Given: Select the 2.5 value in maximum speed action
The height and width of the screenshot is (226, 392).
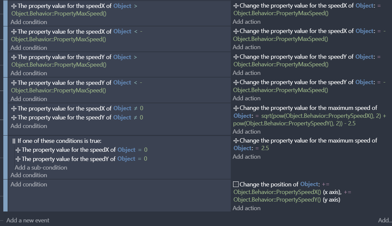Looking at the screenshot, I should 265,148.
